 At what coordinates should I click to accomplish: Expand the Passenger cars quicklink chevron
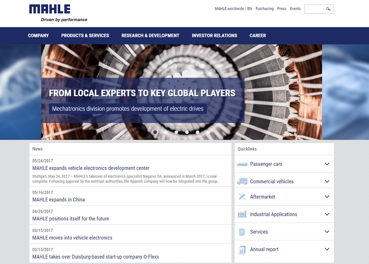click(x=327, y=164)
